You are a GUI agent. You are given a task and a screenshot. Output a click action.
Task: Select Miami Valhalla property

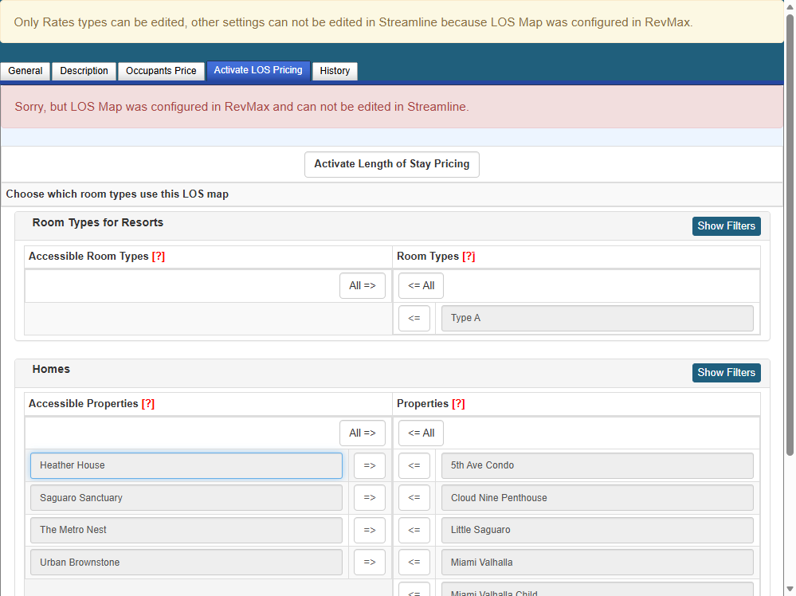click(x=597, y=563)
